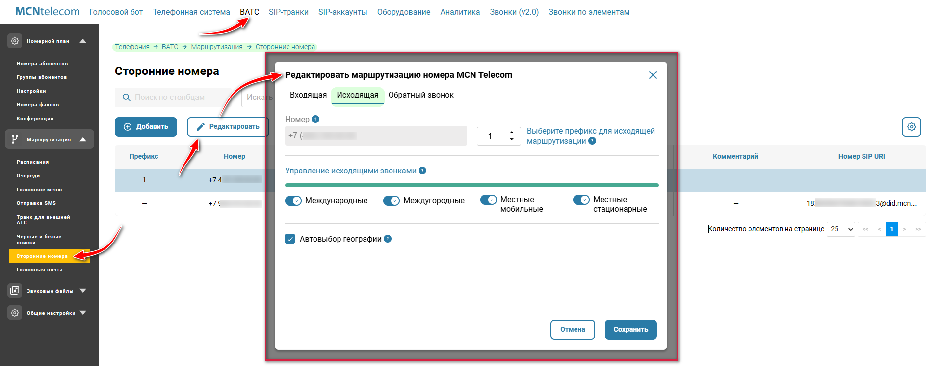Open the Голосовой бот menu

tap(116, 12)
